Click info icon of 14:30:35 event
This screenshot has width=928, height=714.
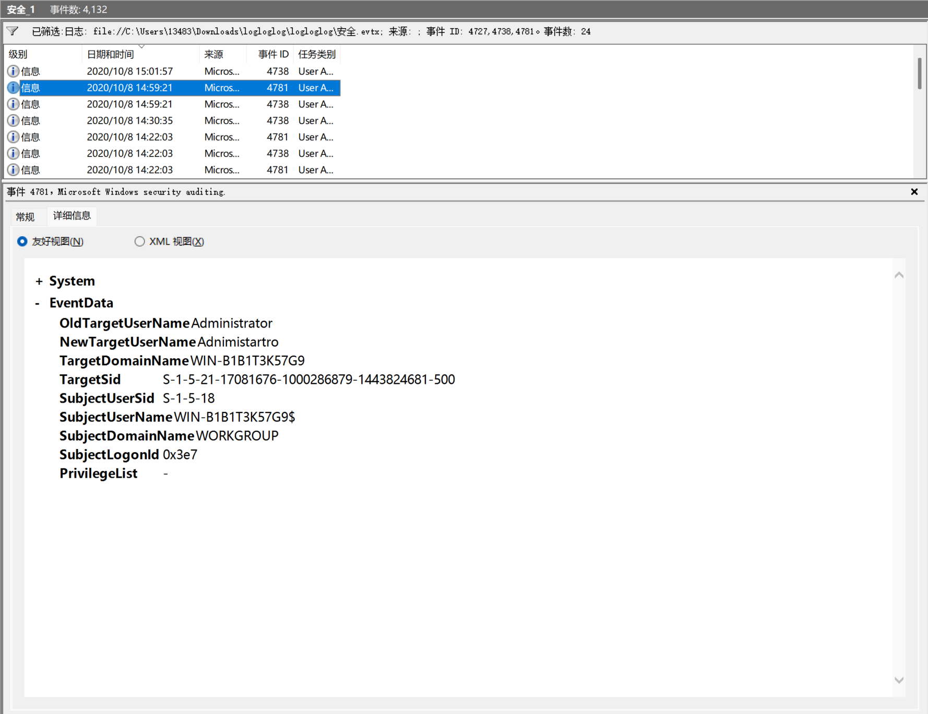pyautogui.click(x=13, y=120)
